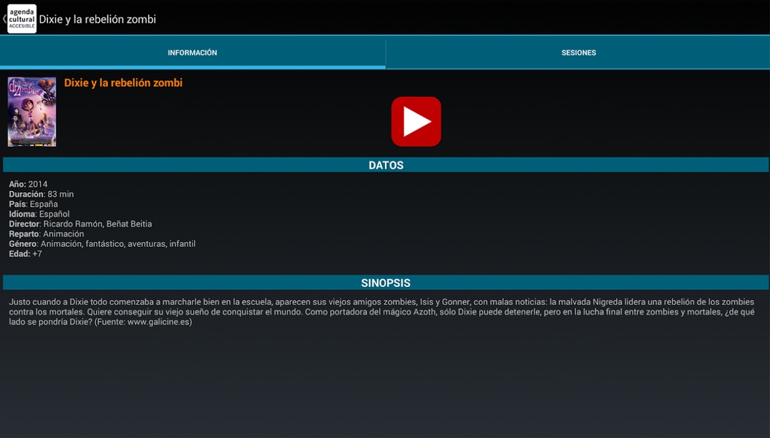Viewport: 770px width, 438px height.
Task: Tap the www.galicine.es source in the synopsis
Action: [x=158, y=322]
